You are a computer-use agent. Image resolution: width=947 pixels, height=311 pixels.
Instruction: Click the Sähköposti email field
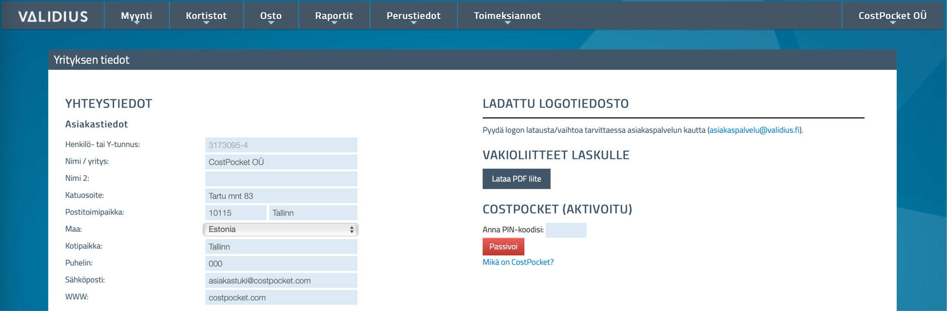coord(281,281)
